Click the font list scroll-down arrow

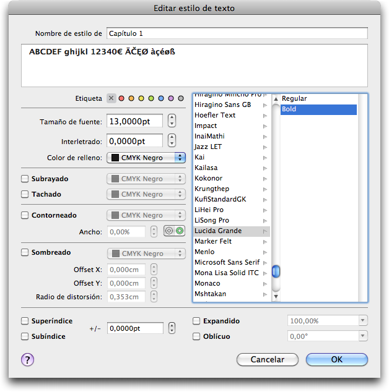pyautogui.click(x=276, y=297)
